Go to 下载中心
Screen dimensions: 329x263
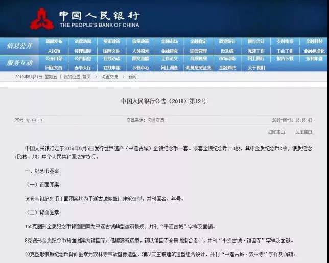click(140, 68)
